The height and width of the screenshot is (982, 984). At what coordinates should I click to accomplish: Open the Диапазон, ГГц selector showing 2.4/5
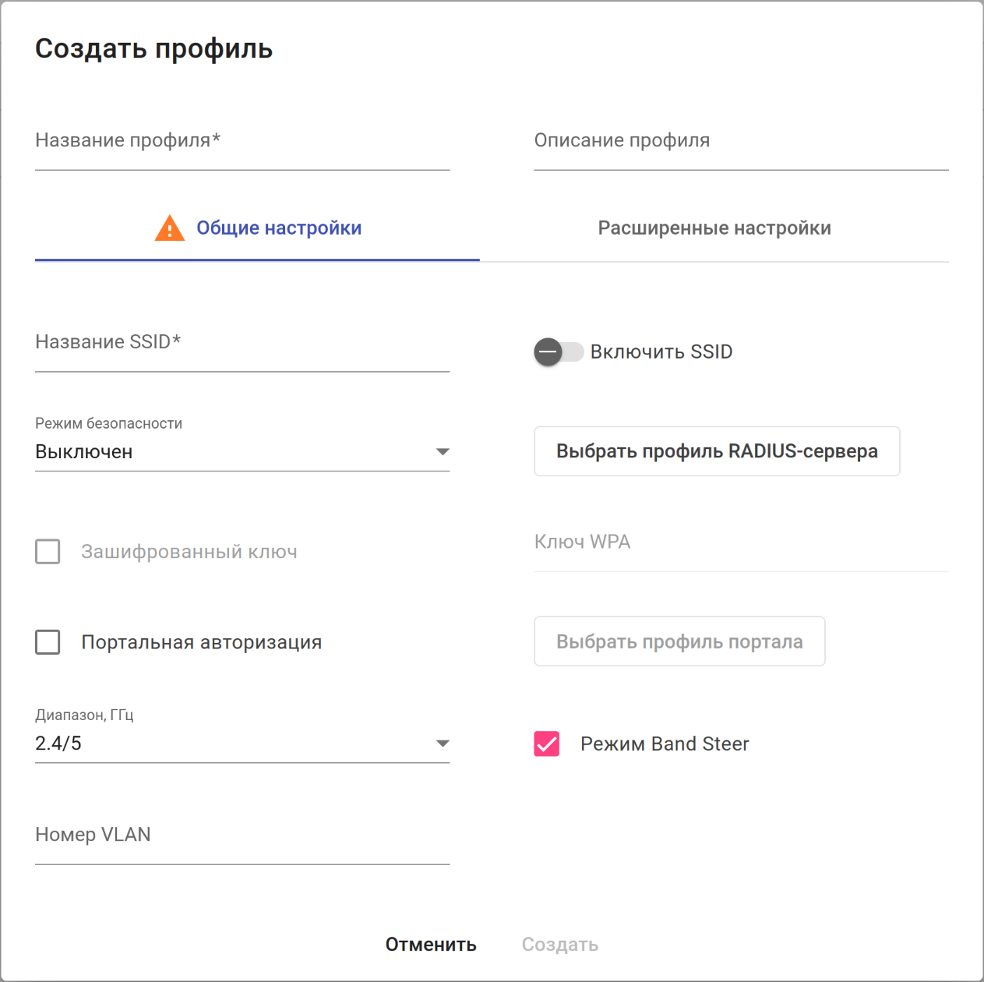pos(234,744)
